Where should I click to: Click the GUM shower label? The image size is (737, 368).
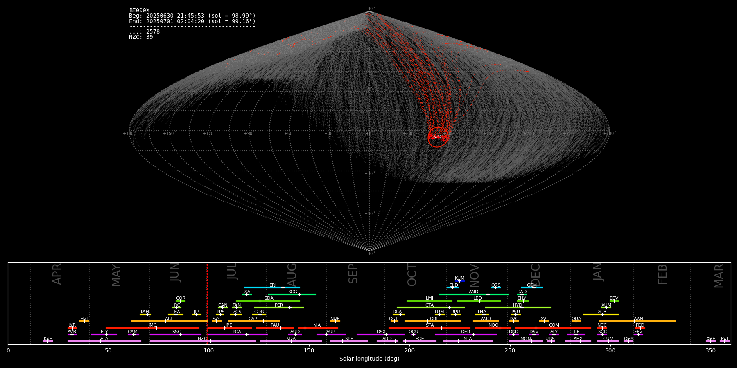point(608,339)
